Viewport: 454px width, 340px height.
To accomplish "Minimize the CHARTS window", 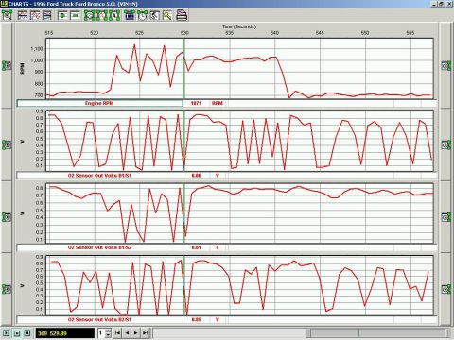I will (435, 4).
